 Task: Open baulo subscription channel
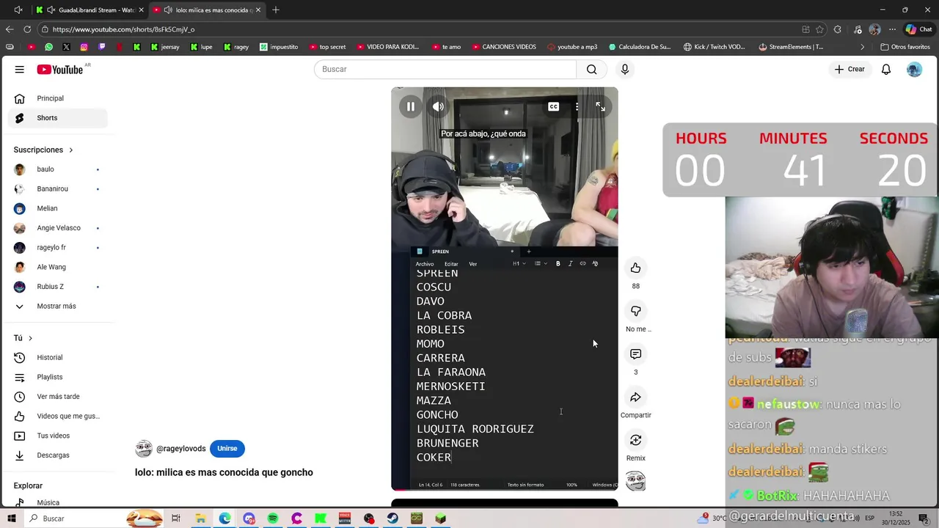pyautogui.click(x=57, y=169)
